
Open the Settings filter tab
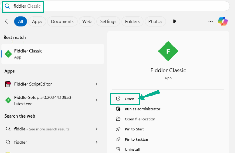point(108,21)
